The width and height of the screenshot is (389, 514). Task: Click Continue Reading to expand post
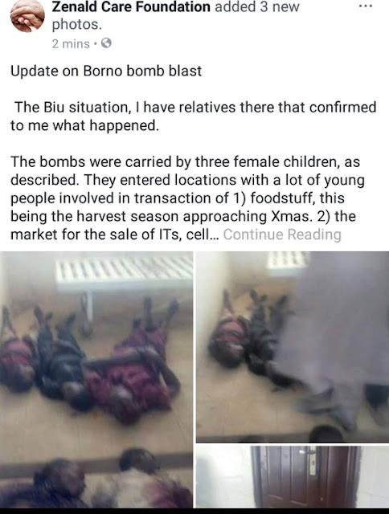coord(282,235)
